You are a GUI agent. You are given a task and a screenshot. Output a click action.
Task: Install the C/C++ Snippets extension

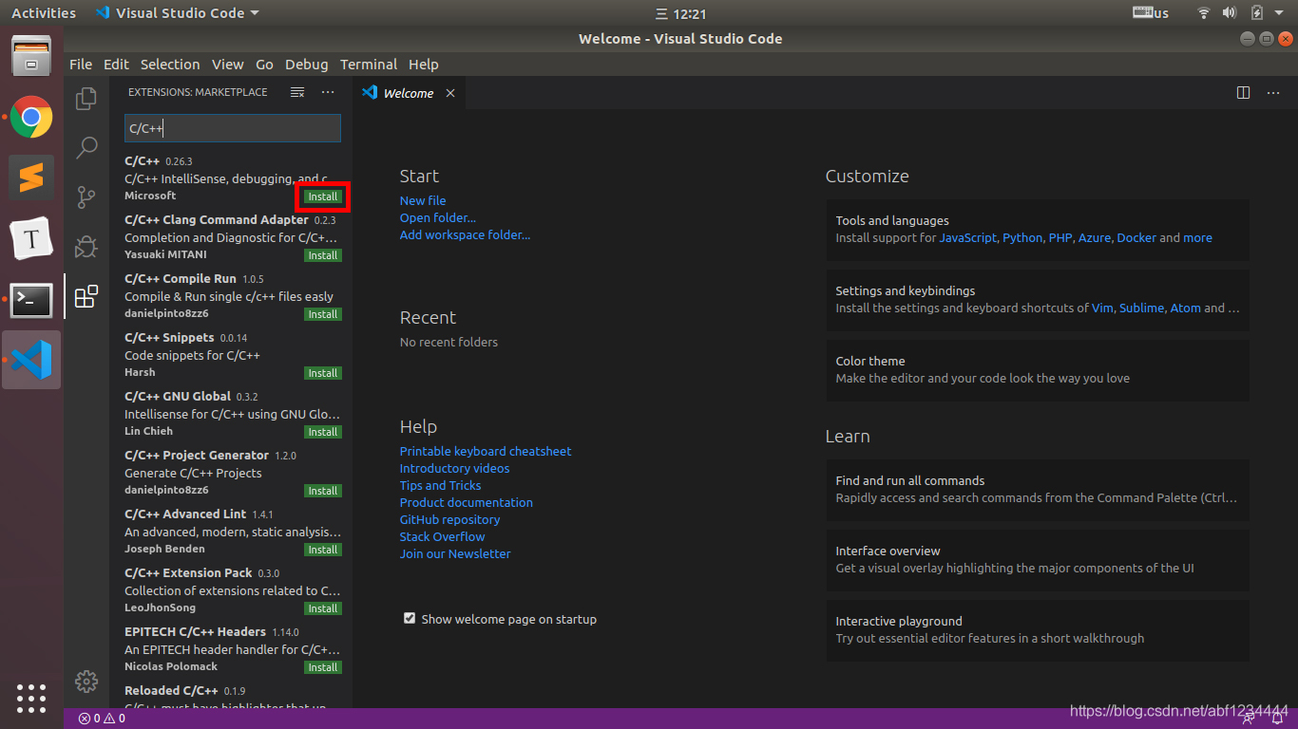tap(323, 373)
